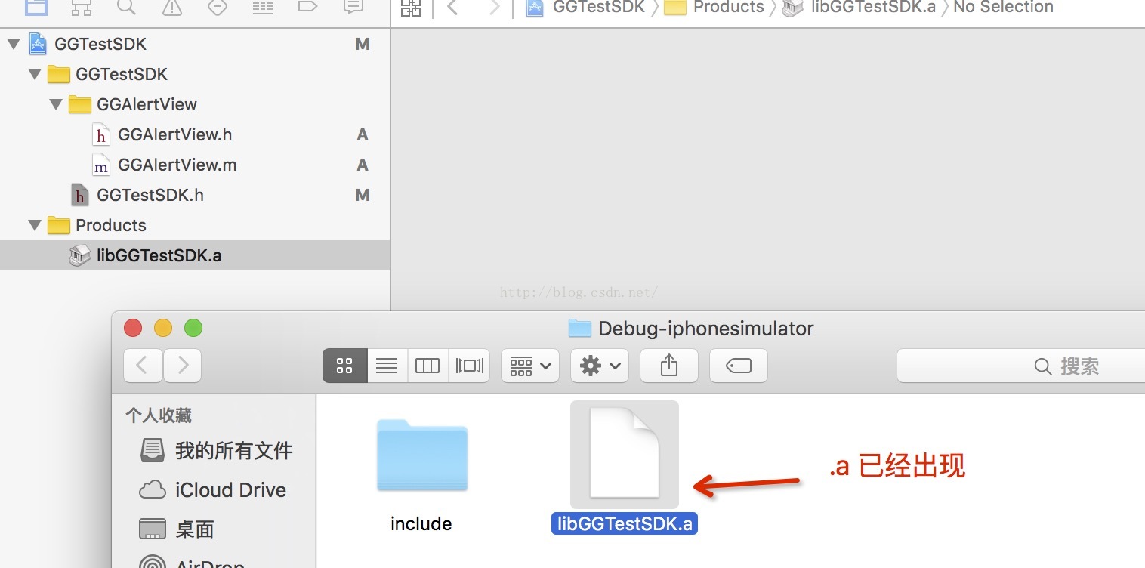Image resolution: width=1145 pixels, height=568 pixels.
Task: Go back in the Finder window
Action: [x=143, y=366]
